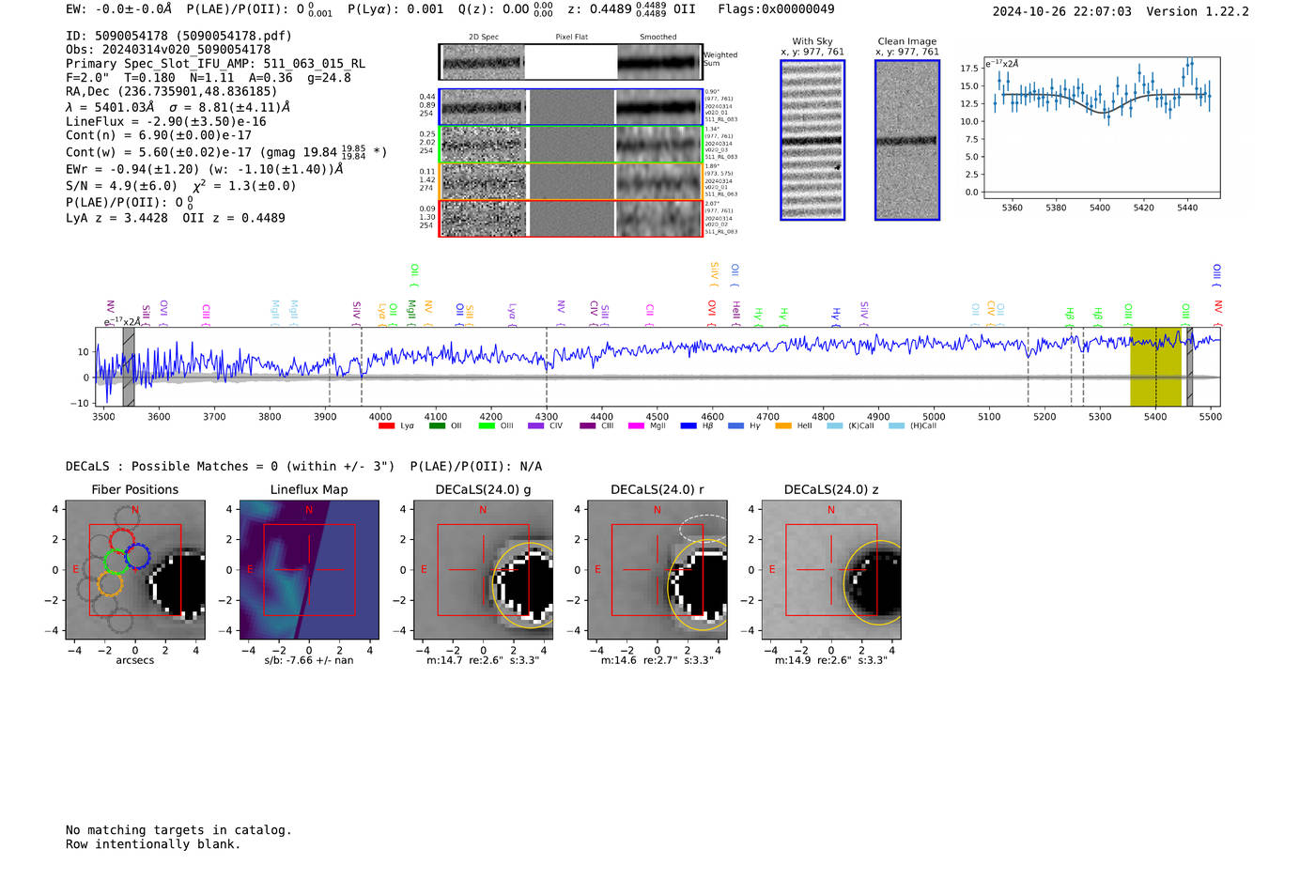This screenshot has height=895, width=1315.
Task: Click the zoomed emission line fit plot
Action: 1101,127
